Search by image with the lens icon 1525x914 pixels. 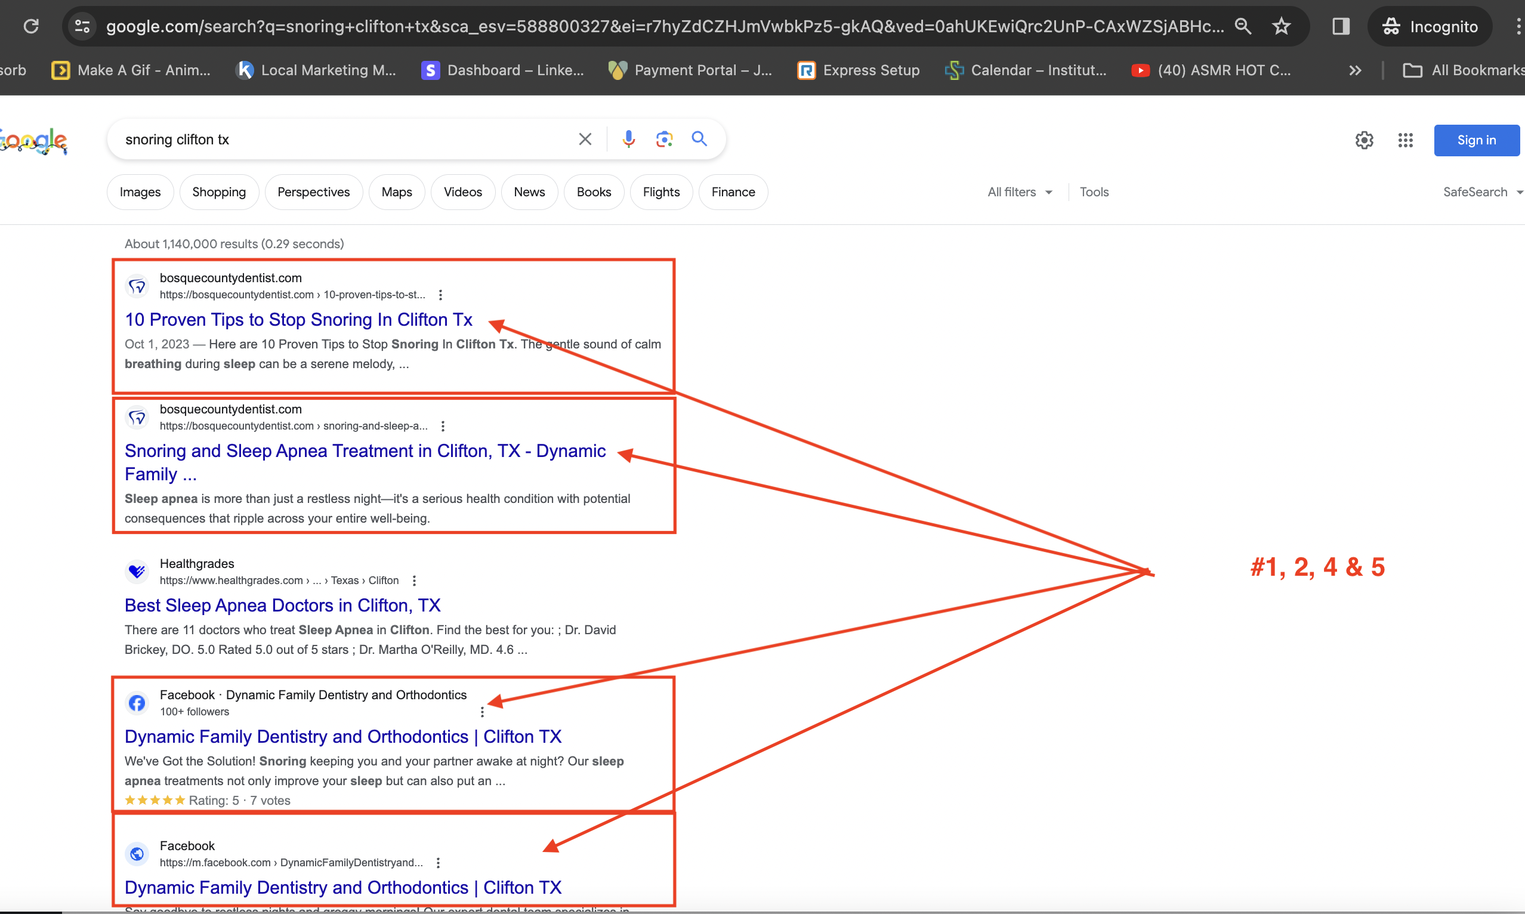tap(664, 139)
